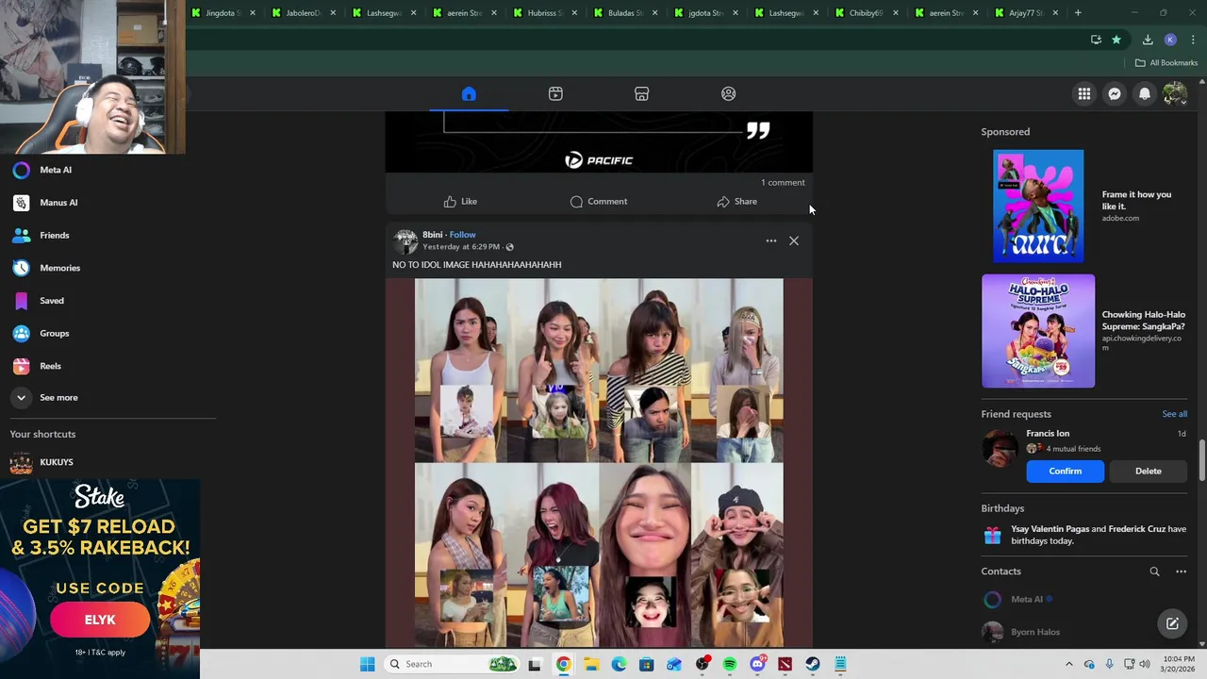The image size is (1207, 679).
Task: Open Messenger chats icon
Action: point(1115,93)
